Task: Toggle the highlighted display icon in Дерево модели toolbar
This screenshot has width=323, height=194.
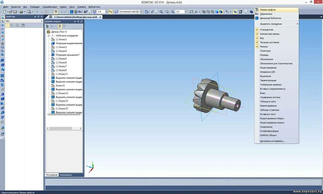Action: (x=60, y=26)
